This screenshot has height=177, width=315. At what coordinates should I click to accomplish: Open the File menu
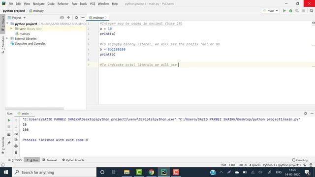click(11, 3)
